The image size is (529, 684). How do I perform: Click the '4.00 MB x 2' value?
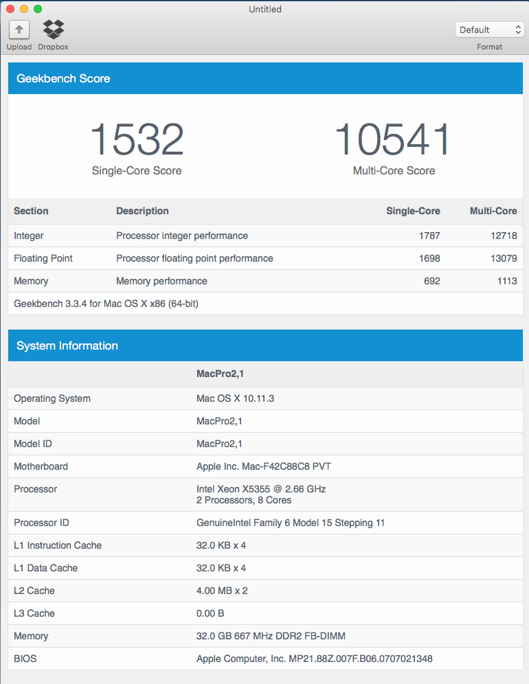(222, 591)
